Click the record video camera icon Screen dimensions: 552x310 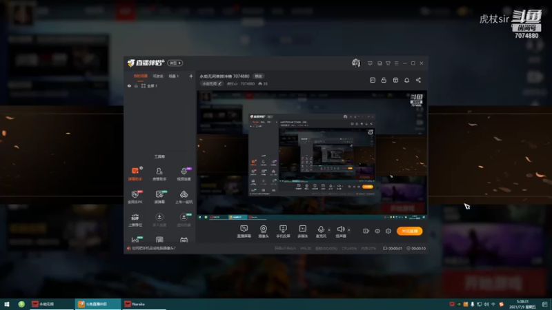[366, 231]
